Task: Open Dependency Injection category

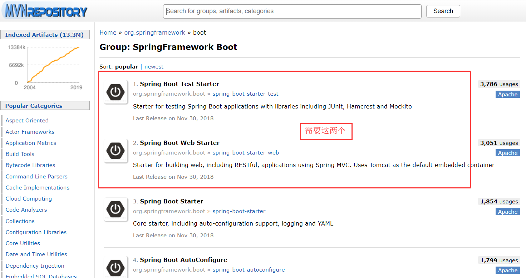Action: pos(35,266)
